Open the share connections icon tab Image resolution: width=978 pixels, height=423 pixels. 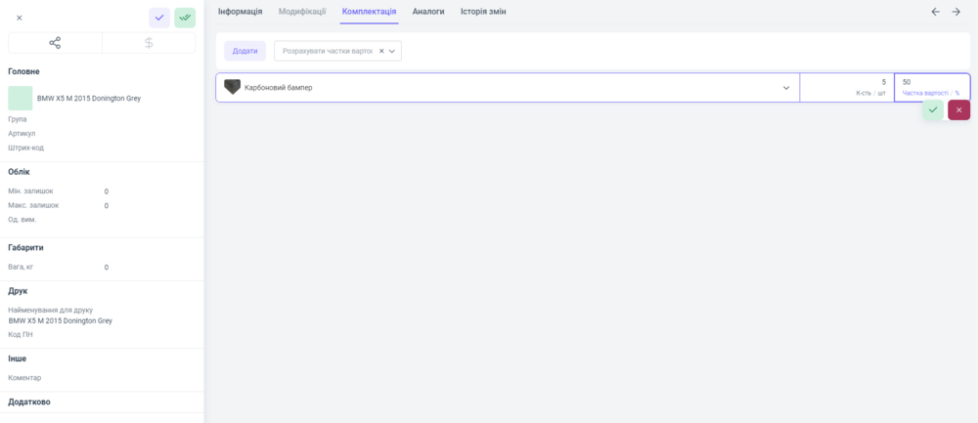click(55, 43)
